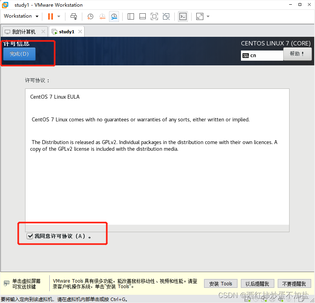Enter full screen mode icon
This screenshot has height=303, width=315.
[x=154, y=16]
